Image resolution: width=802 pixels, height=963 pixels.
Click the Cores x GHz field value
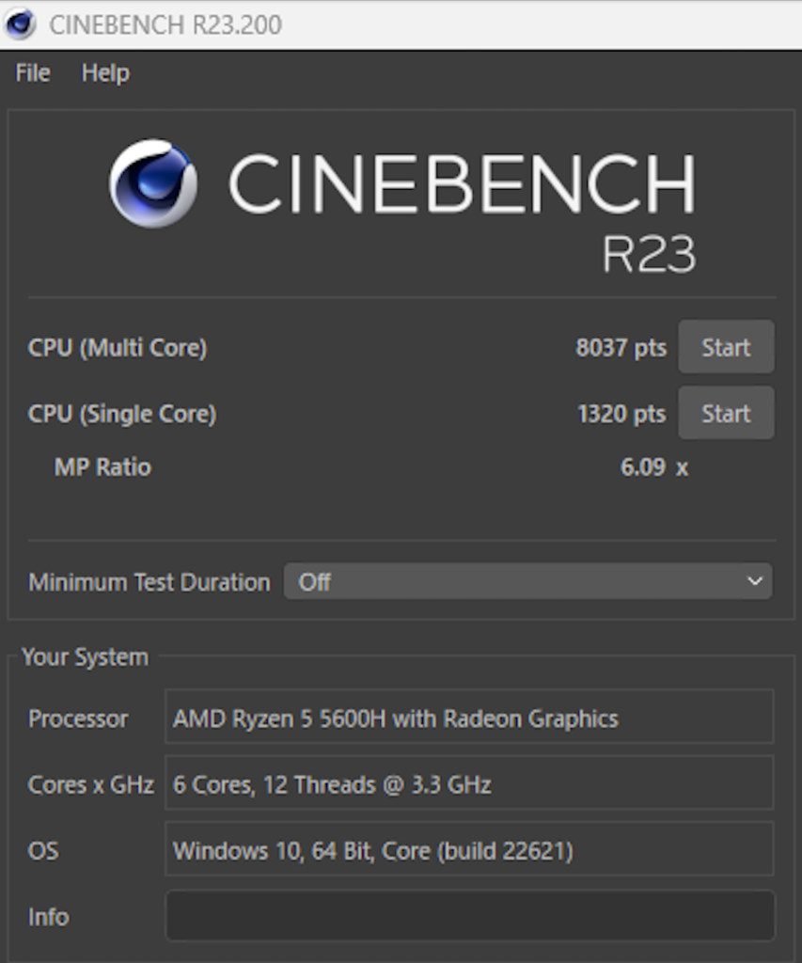coord(468,784)
